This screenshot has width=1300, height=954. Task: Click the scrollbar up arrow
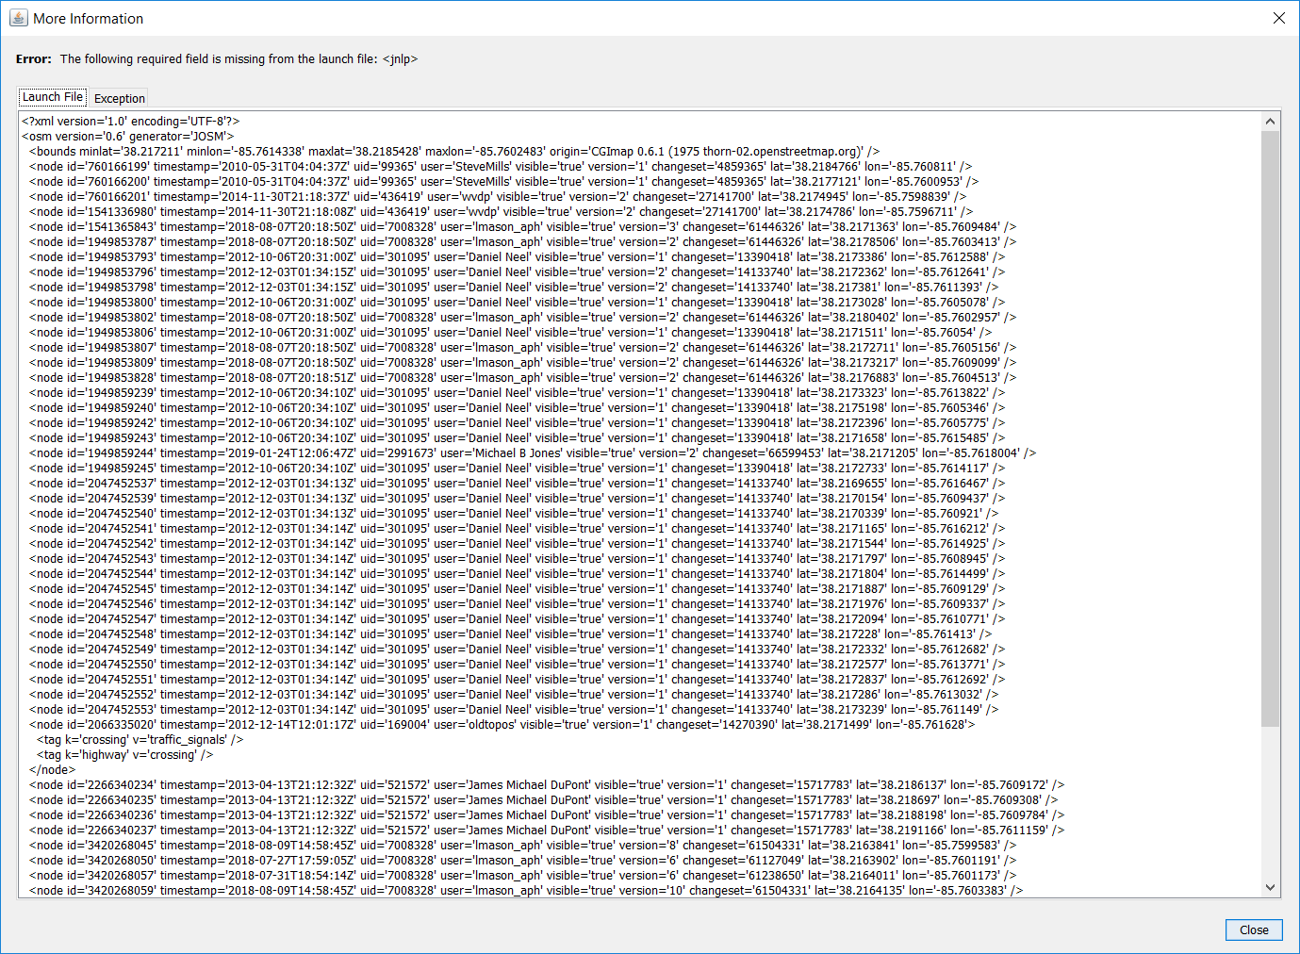click(x=1270, y=122)
